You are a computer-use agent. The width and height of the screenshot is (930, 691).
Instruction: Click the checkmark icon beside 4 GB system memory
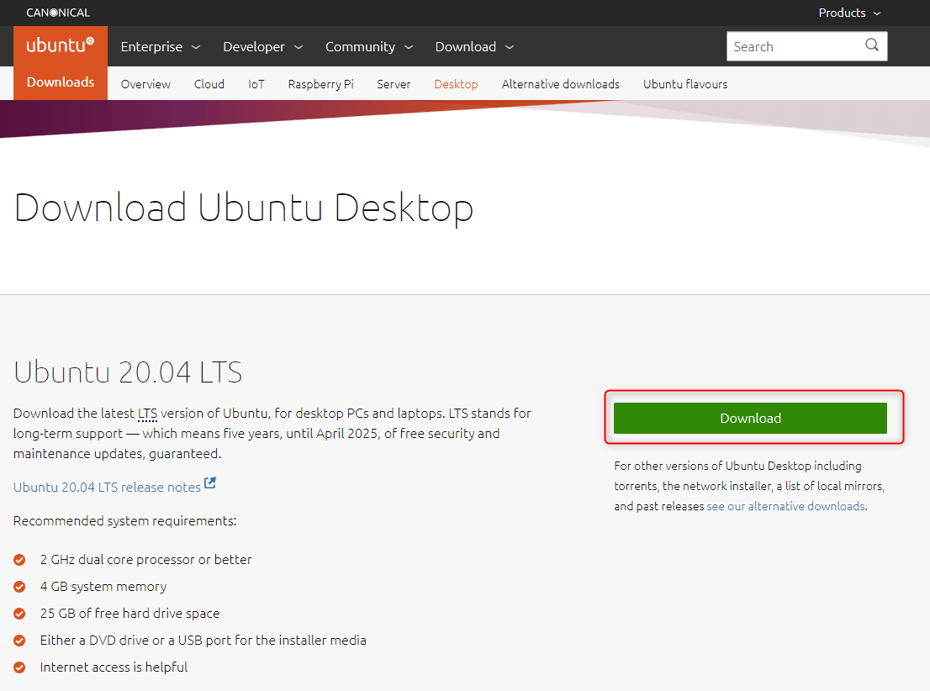coord(19,586)
